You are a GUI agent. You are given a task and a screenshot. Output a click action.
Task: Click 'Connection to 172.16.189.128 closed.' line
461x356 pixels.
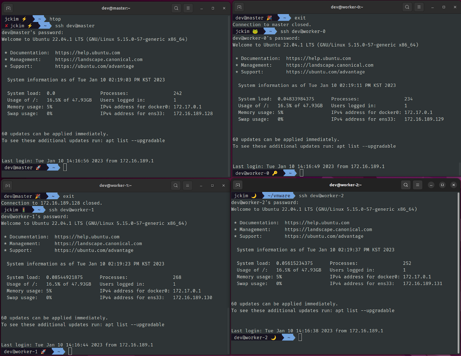52,203
